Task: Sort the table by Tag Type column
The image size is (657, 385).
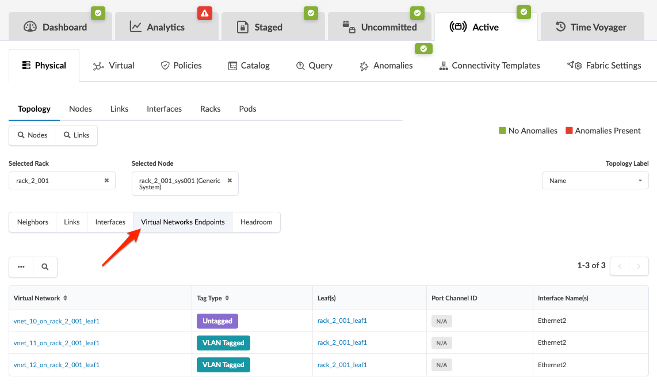Action: click(x=227, y=298)
